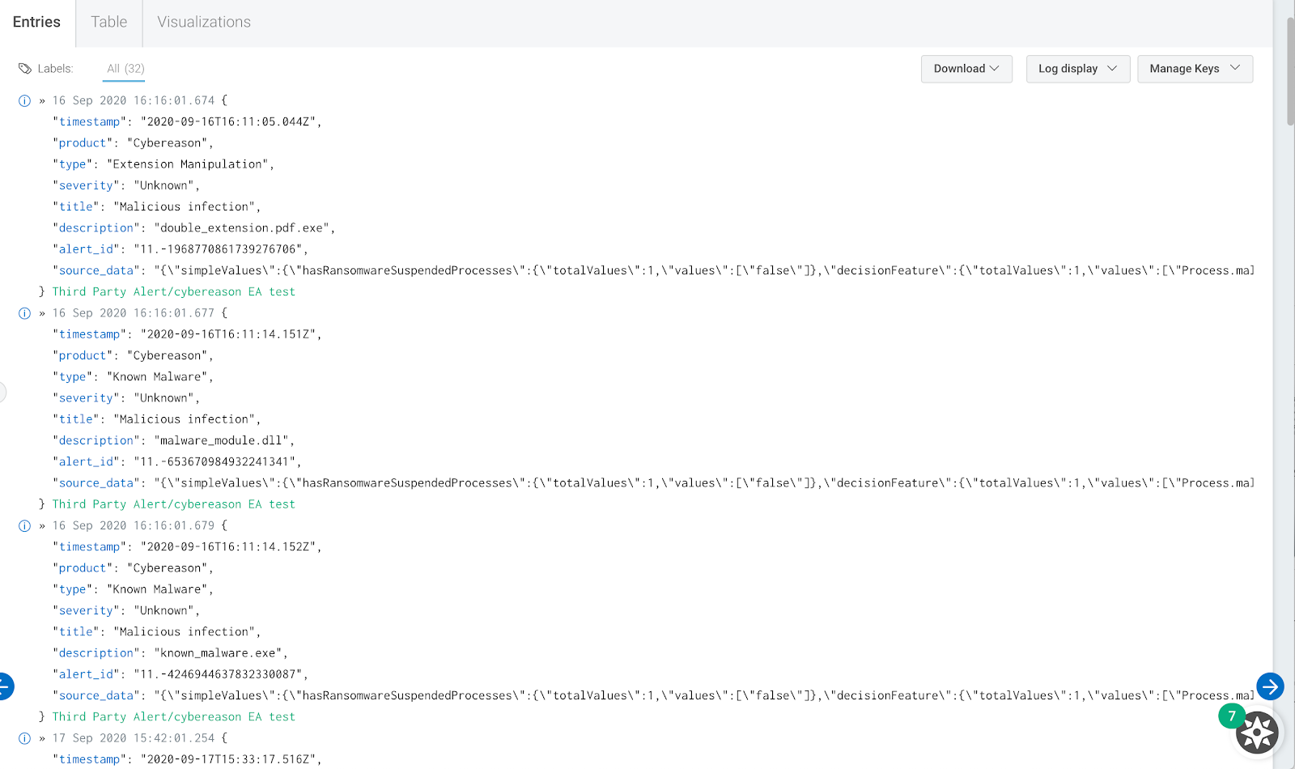Viewport: 1295px width, 769px height.
Task: Click info icon for 16:16:01.674 entry
Action: (24, 101)
